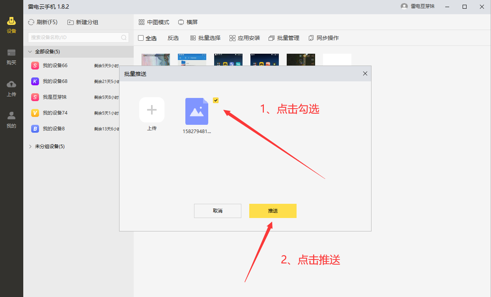The height and width of the screenshot is (297, 491).
Task: Open Batch Management (批量管理) tool
Action: tap(271, 38)
